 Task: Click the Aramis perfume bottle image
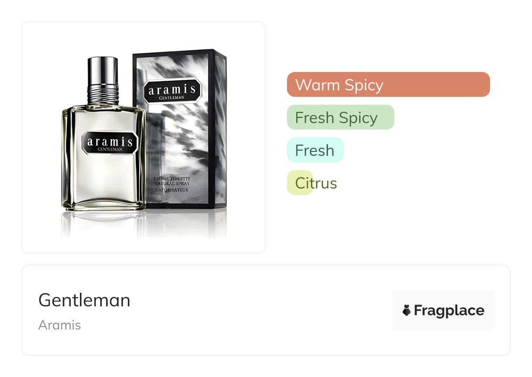click(104, 134)
